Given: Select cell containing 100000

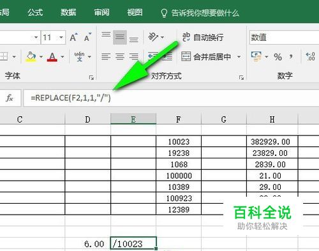Looking at the screenshot, I should point(179,175).
